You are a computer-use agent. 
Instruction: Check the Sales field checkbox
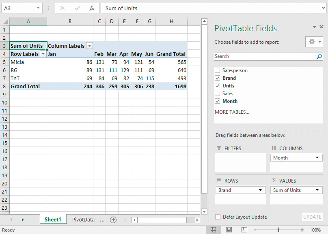coord(218,94)
